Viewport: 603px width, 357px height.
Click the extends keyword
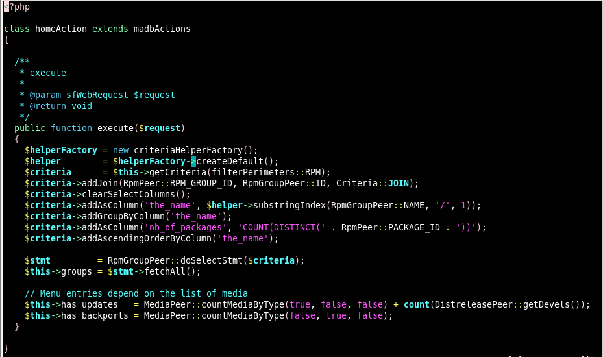click(110, 29)
